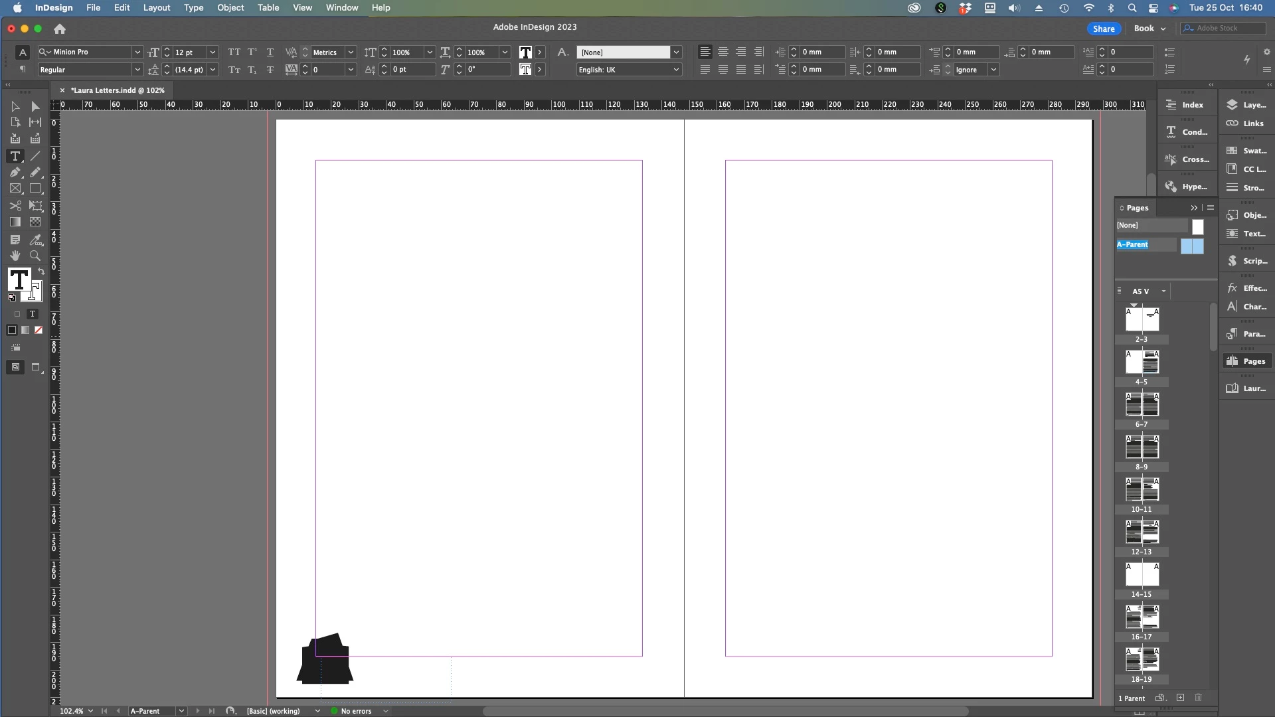Pick the Rectangle Frame tool
1275x717 pixels.
pos(15,189)
